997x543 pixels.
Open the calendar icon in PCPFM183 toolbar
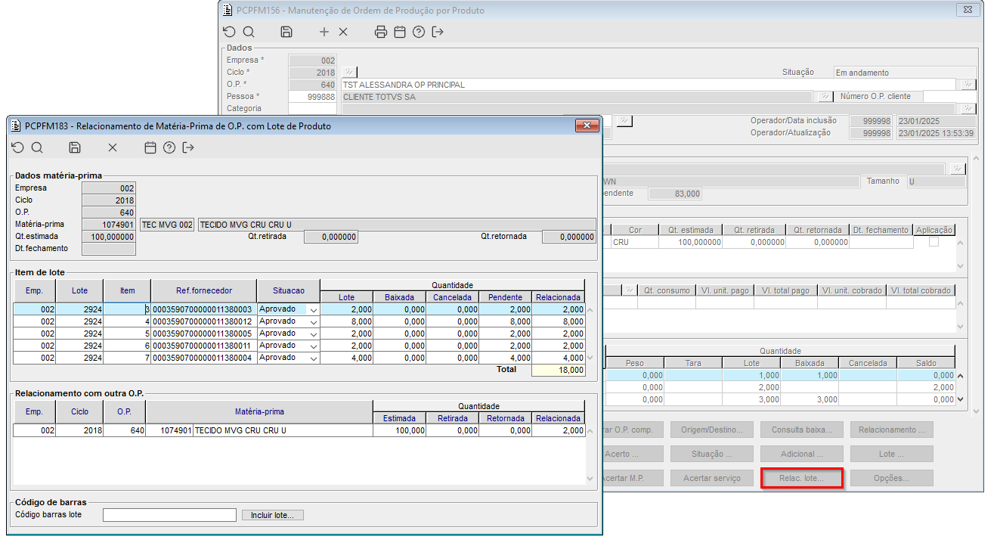click(x=150, y=147)
